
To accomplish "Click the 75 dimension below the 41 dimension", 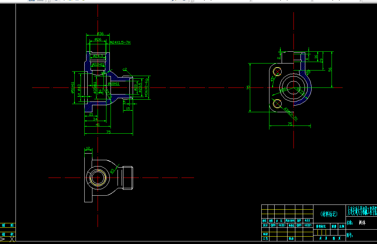I will (108, 132).
